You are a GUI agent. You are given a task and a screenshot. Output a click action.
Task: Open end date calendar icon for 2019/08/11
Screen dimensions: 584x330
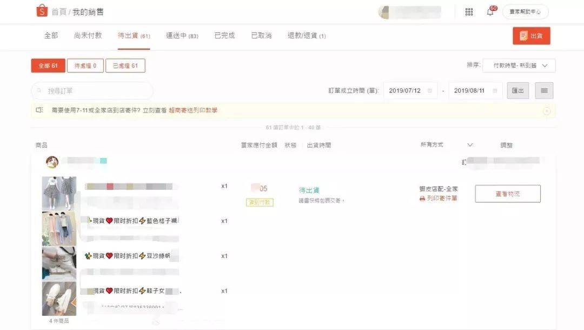click(x=495, y=90)
